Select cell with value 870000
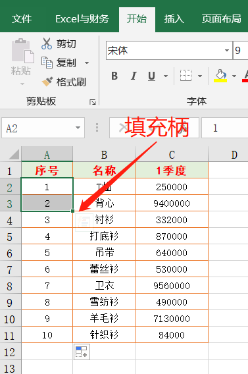The height and width of the screenshot is (374, 248). coord(172,236)
